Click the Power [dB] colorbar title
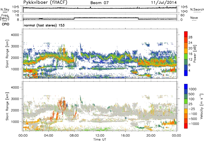 195,54
